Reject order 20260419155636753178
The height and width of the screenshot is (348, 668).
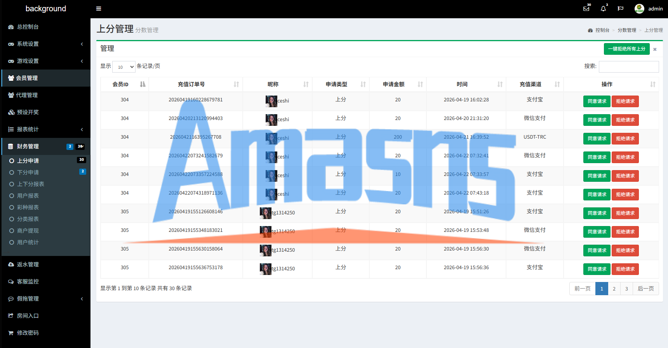(x=625, y=269)
